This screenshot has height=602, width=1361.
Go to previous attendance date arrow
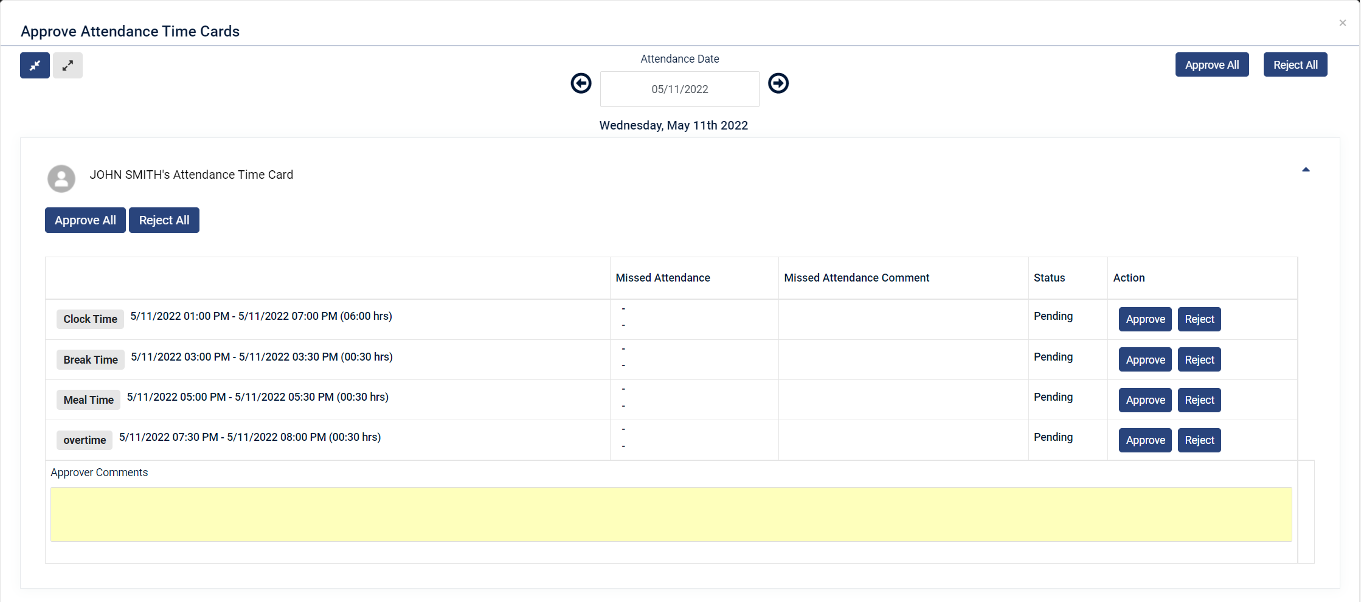[581, 83]
